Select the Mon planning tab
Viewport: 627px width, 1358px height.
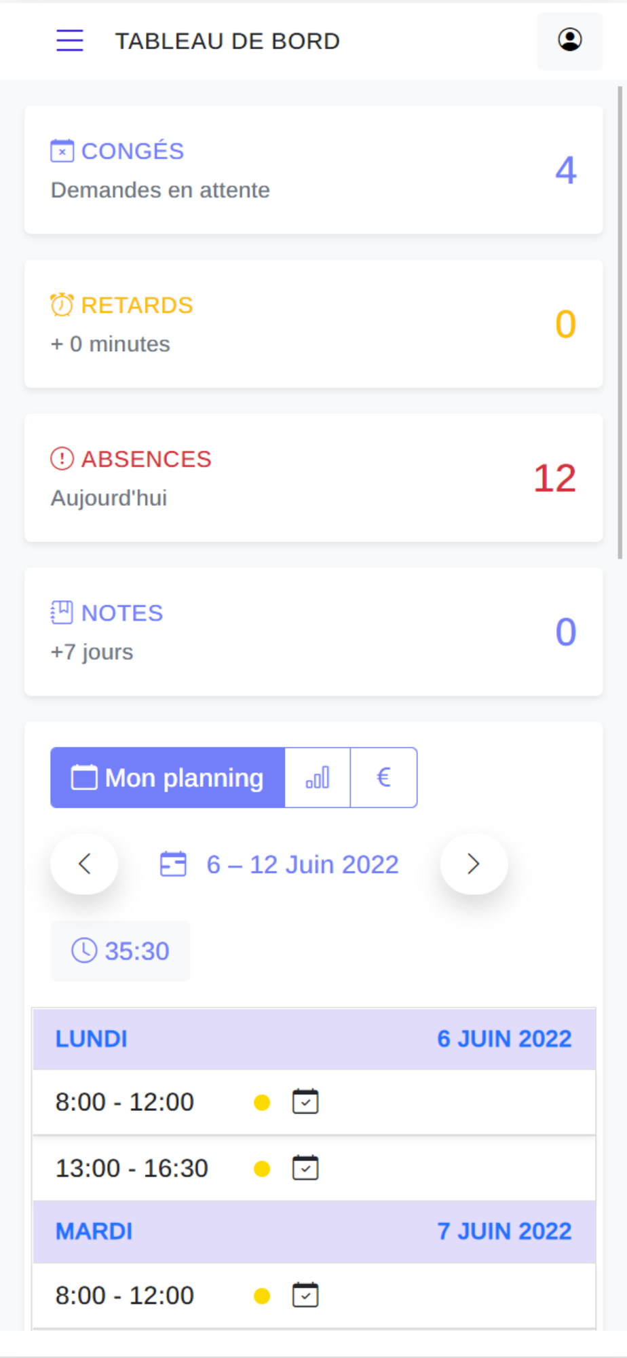coord(168,777)
